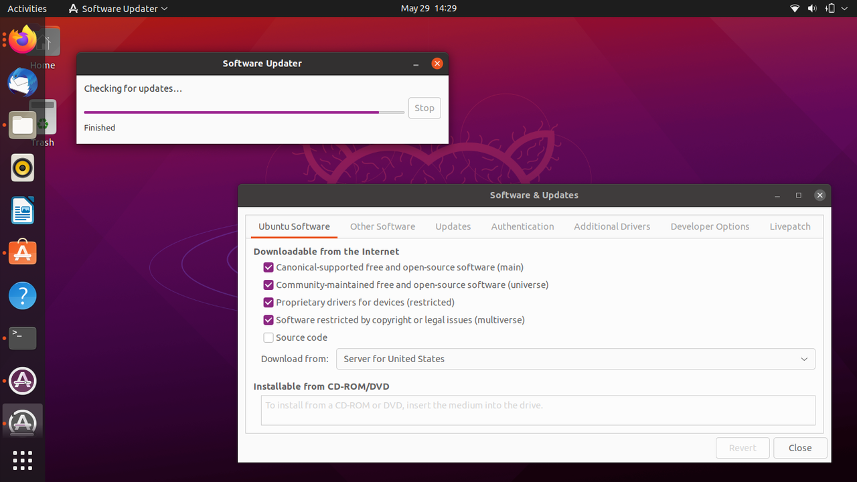Show Applications grid in the dock

(23, 461)
